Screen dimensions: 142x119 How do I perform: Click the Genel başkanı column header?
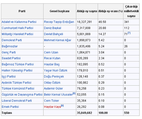[59, 11]
